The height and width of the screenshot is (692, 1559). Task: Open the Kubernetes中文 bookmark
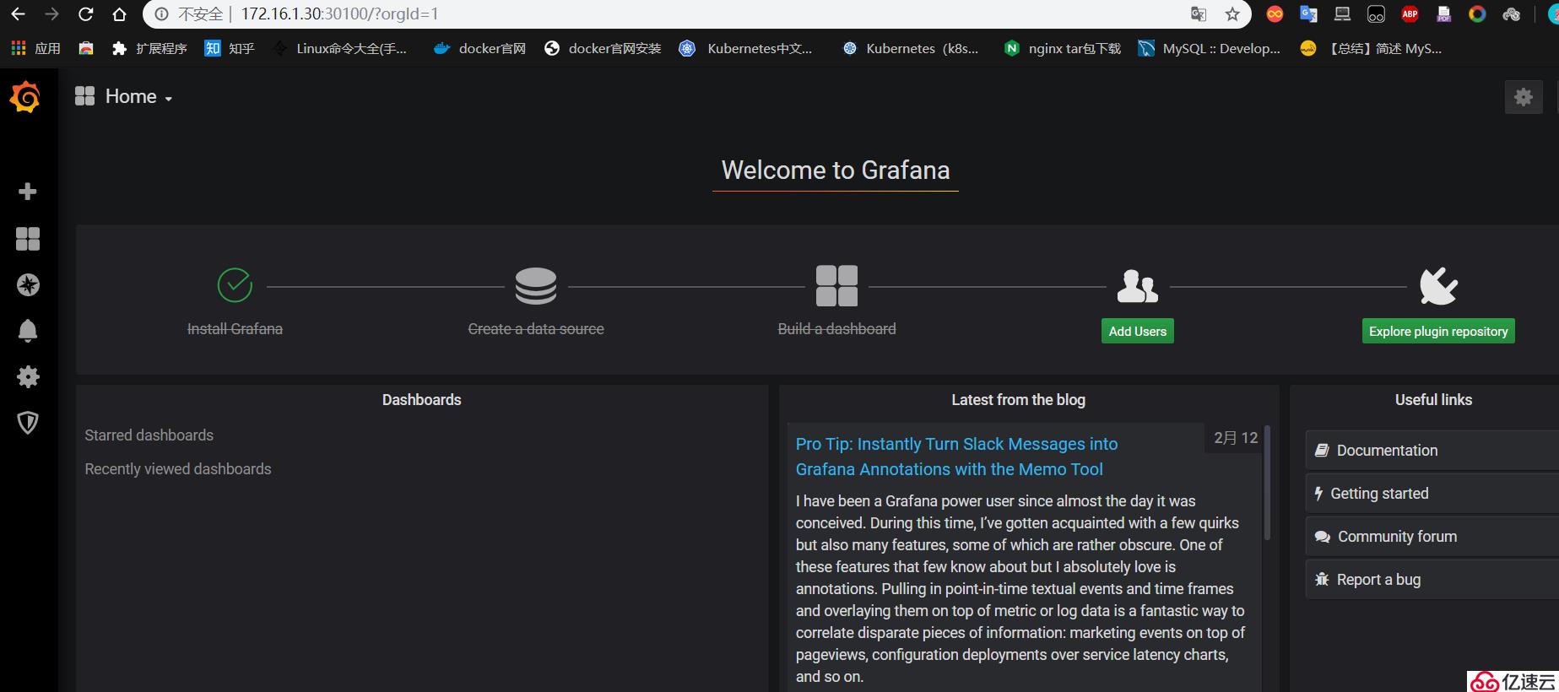coord(746,49)
